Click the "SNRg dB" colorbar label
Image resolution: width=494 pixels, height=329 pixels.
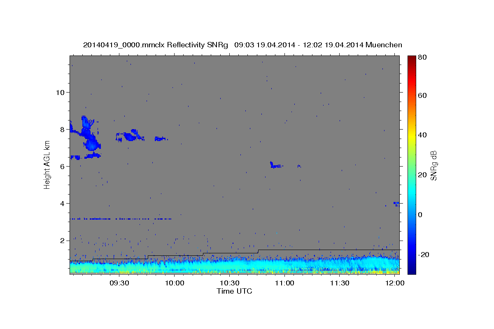pos(433,166)
